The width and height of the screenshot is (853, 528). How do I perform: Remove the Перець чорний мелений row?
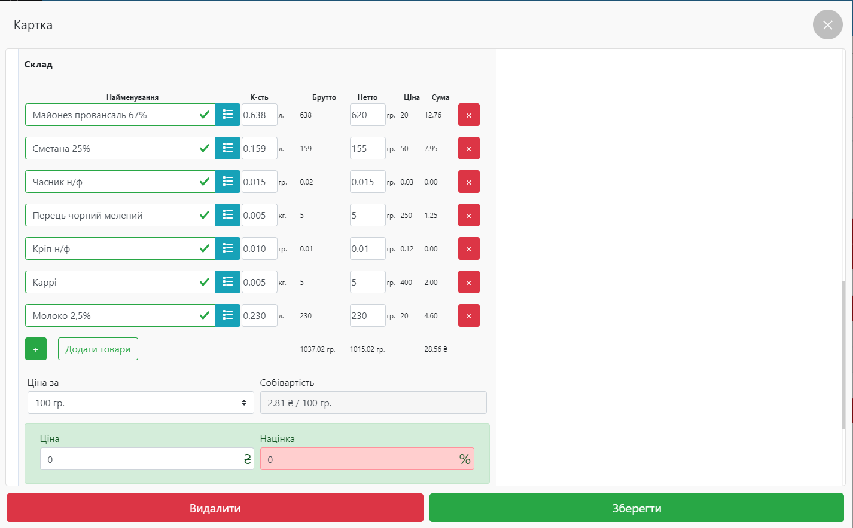pyautogui.click(x=468, y=215)
